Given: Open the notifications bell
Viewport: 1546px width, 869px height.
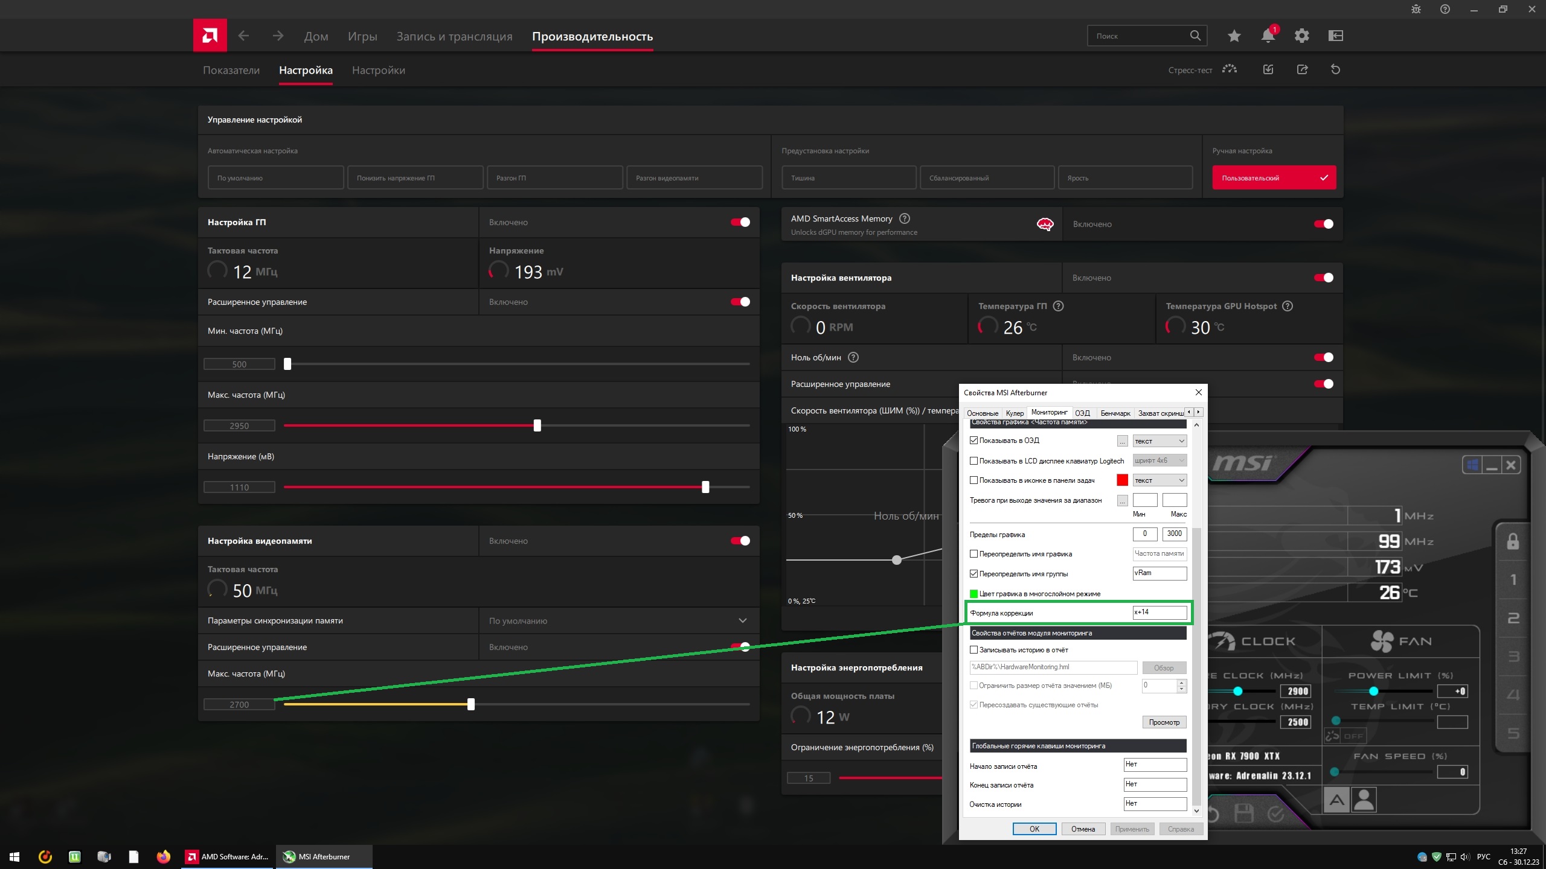Looking at the screenshot, I should point(1268,36).
